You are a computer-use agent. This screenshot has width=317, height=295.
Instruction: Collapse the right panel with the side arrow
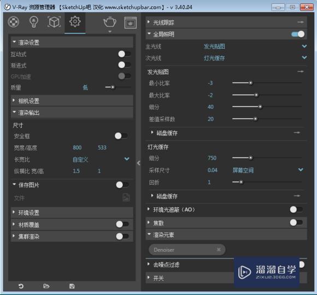pyautogui.click(x=138, y=163)
